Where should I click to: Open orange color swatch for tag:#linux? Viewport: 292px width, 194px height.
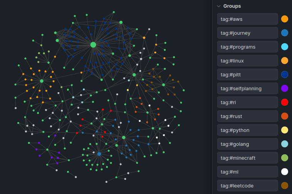point(285,61)
